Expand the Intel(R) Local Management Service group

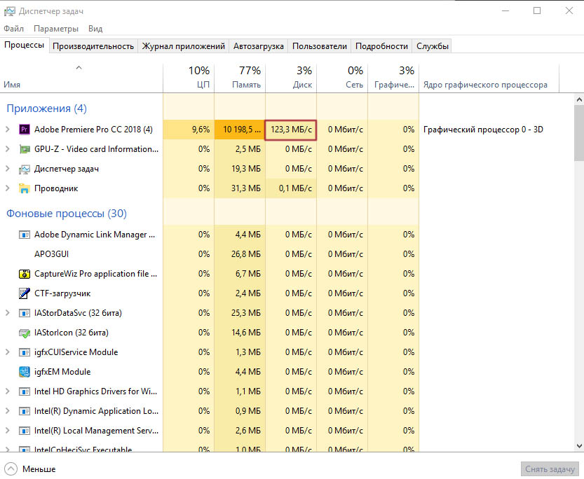[x=8, y=431]
